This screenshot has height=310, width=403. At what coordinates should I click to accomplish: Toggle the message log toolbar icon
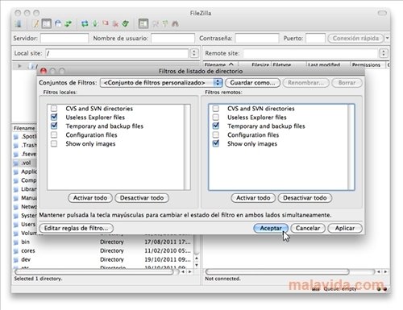click(x=35, y=24)
